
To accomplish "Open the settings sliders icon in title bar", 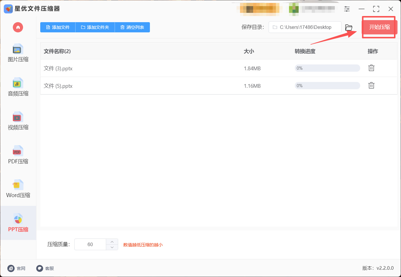I will (x=347, y=9).
